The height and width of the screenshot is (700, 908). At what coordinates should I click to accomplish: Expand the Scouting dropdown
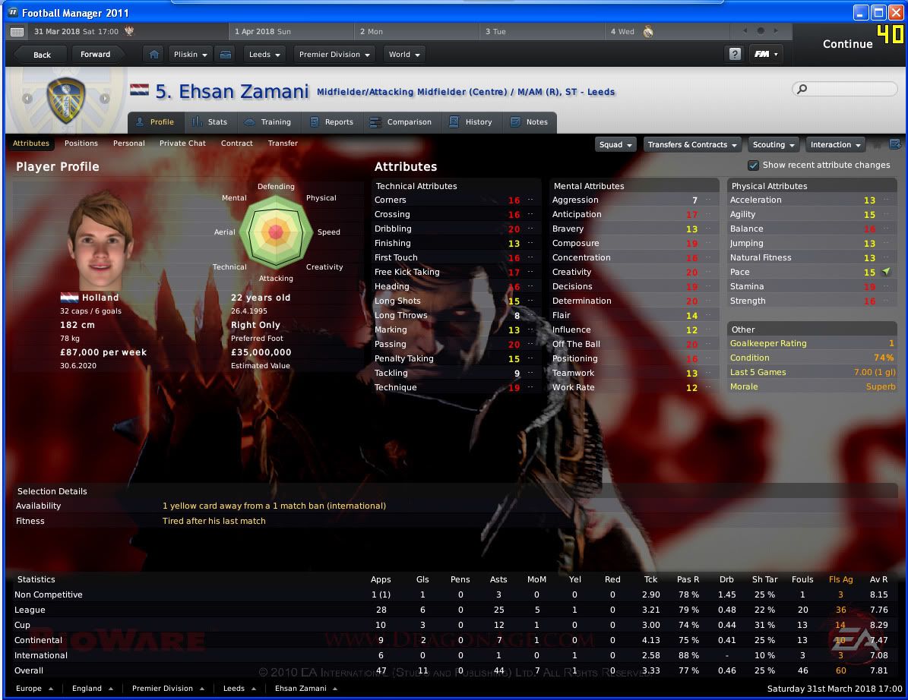click(x=774, y=144)
